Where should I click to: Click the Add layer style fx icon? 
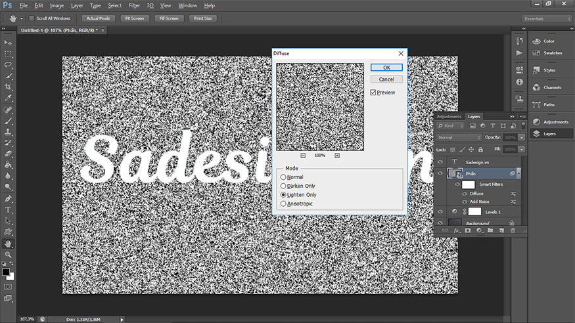click(456, 230)
